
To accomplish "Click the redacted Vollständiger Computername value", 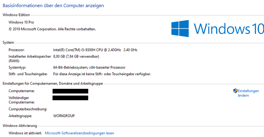I will pos(70,98).
